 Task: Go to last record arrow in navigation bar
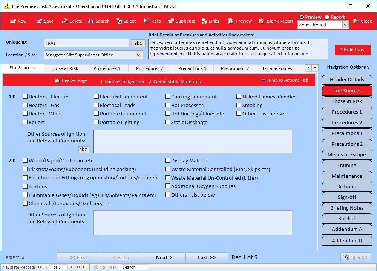pos(78,267)
